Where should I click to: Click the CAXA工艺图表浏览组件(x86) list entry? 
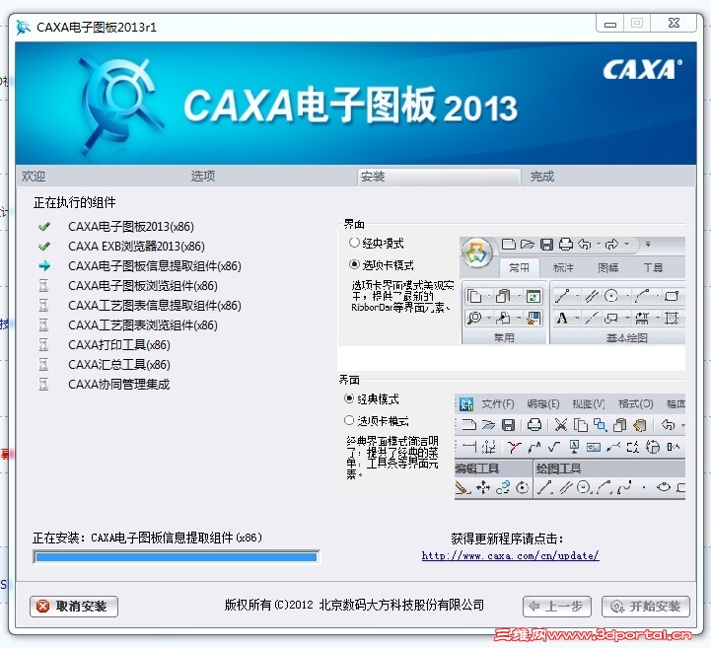pos(143,325)
